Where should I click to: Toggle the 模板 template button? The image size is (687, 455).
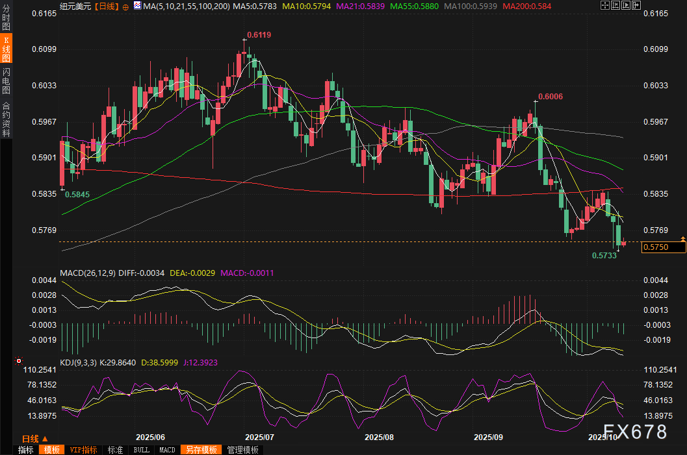[x=51, y=450]
